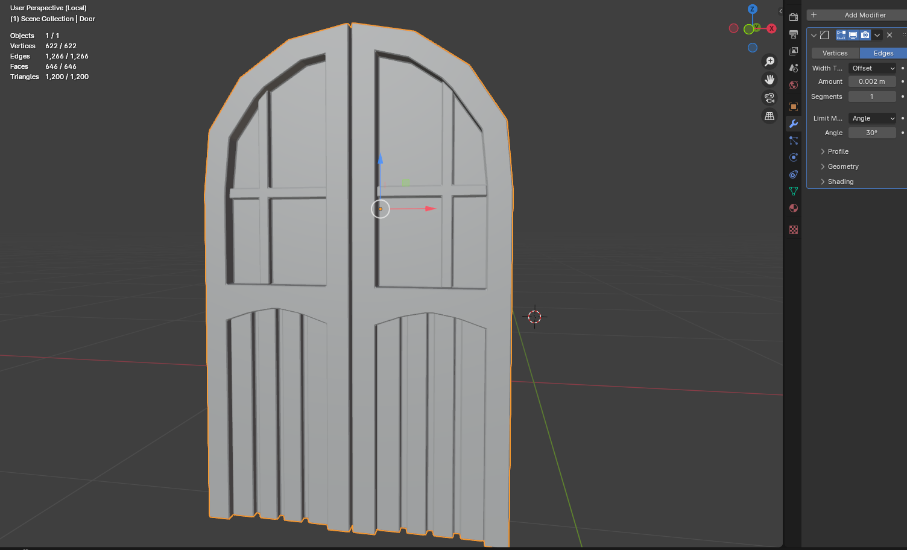Switch perspective/orthographic grid button
This screenshot has height=550, width=907.
[770, 116]
